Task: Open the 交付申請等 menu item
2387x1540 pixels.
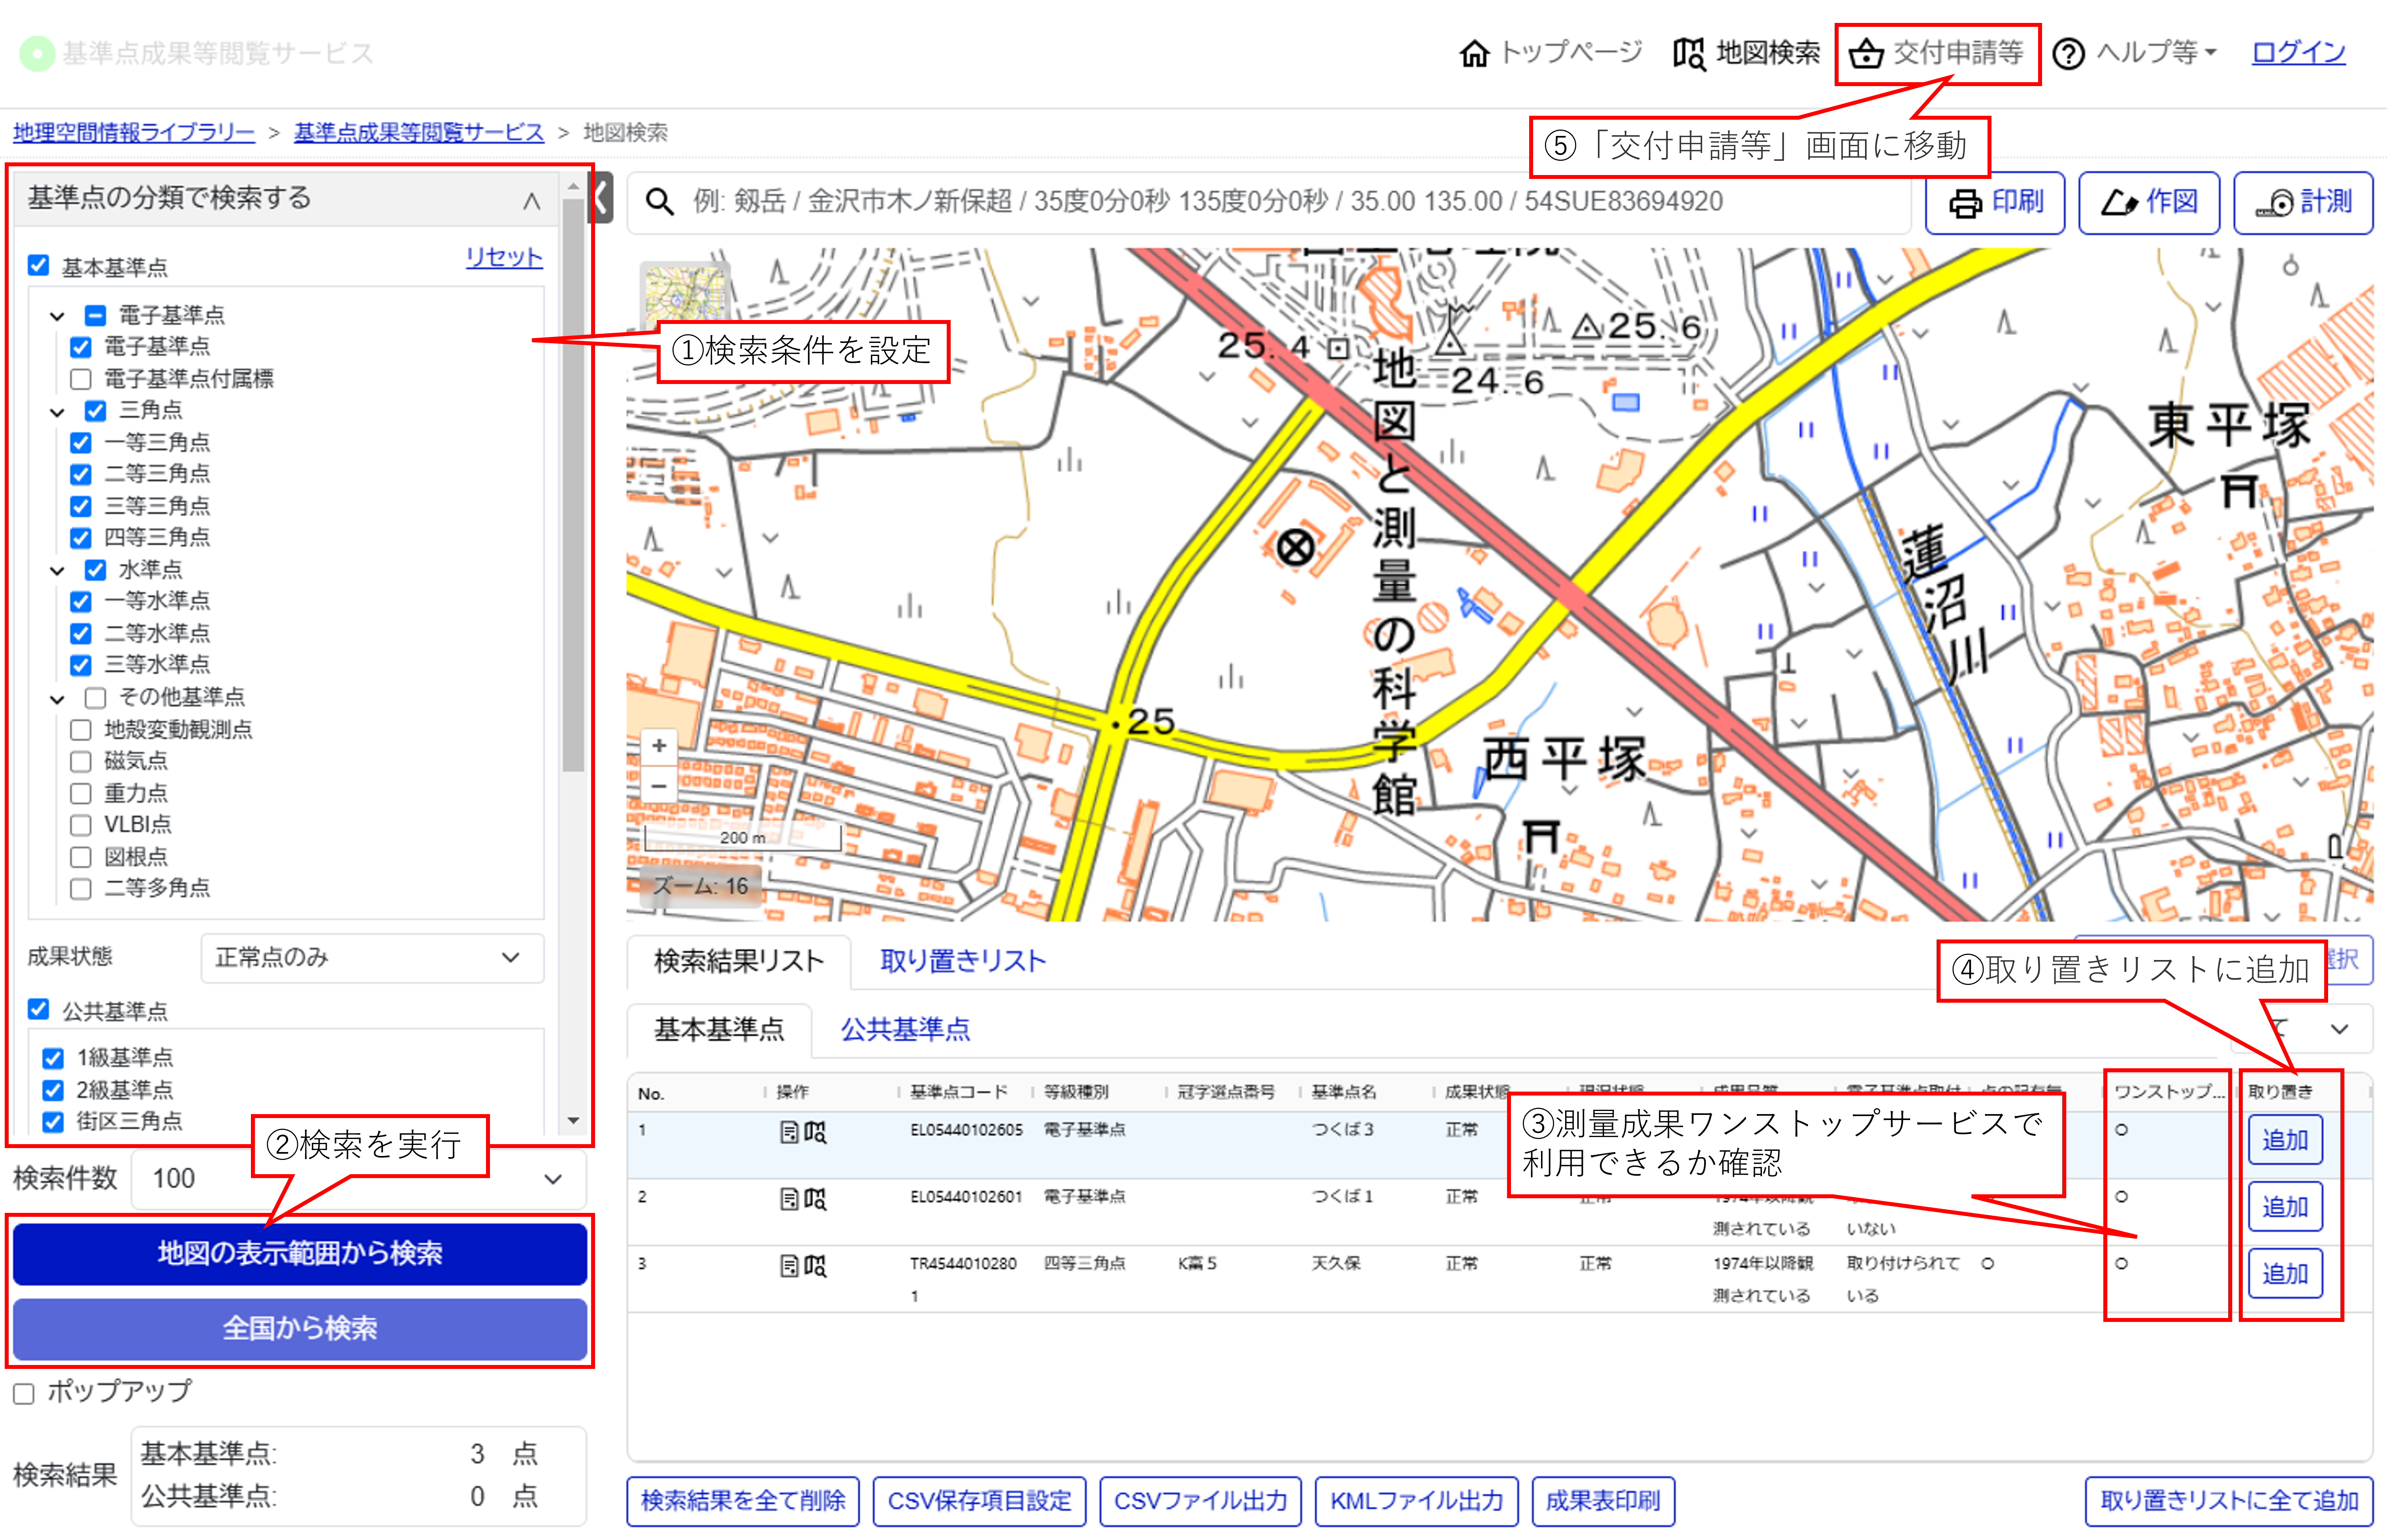Action: coord(1937,53)
